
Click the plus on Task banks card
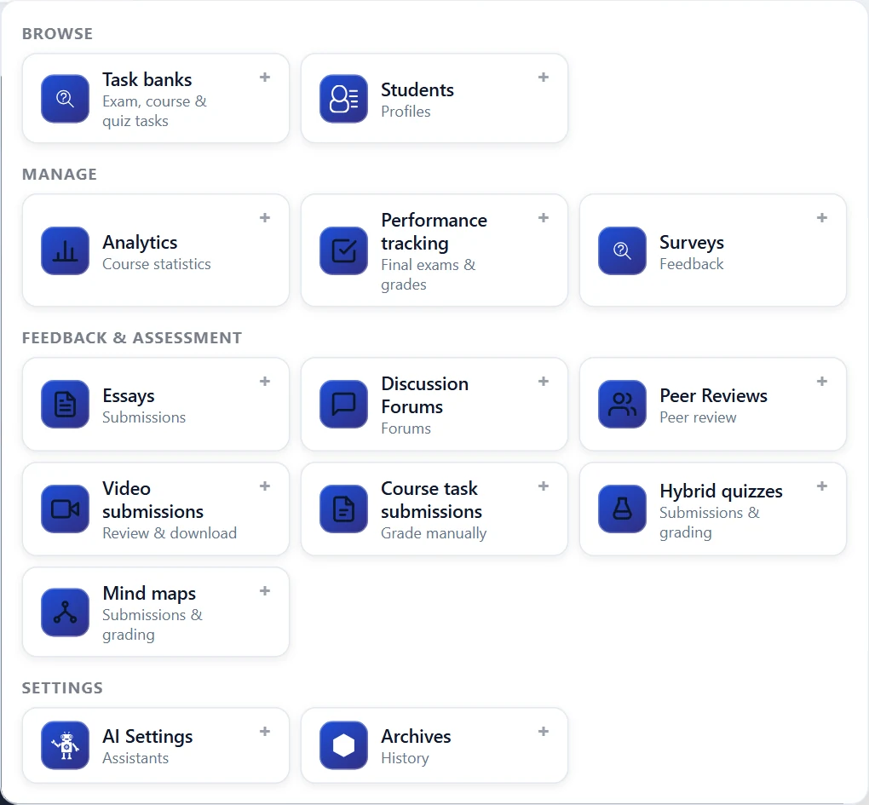265,77
